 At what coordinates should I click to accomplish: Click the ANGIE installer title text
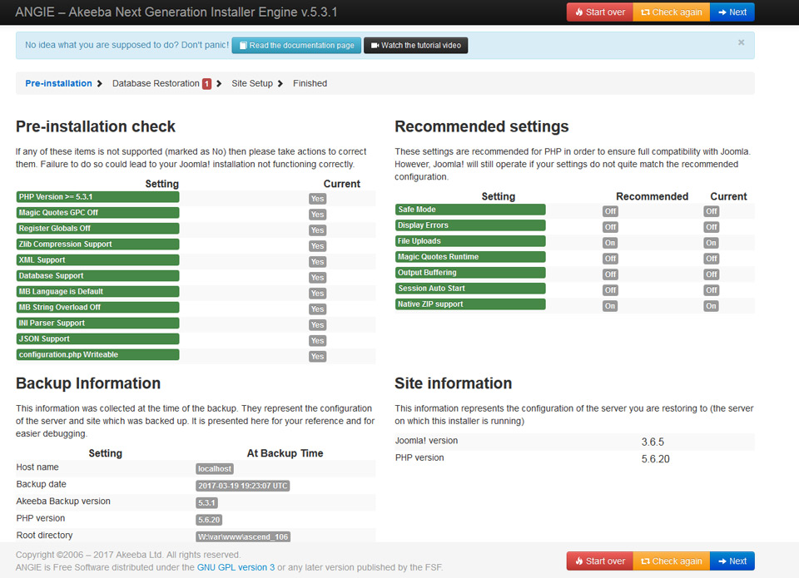(176, 12)
